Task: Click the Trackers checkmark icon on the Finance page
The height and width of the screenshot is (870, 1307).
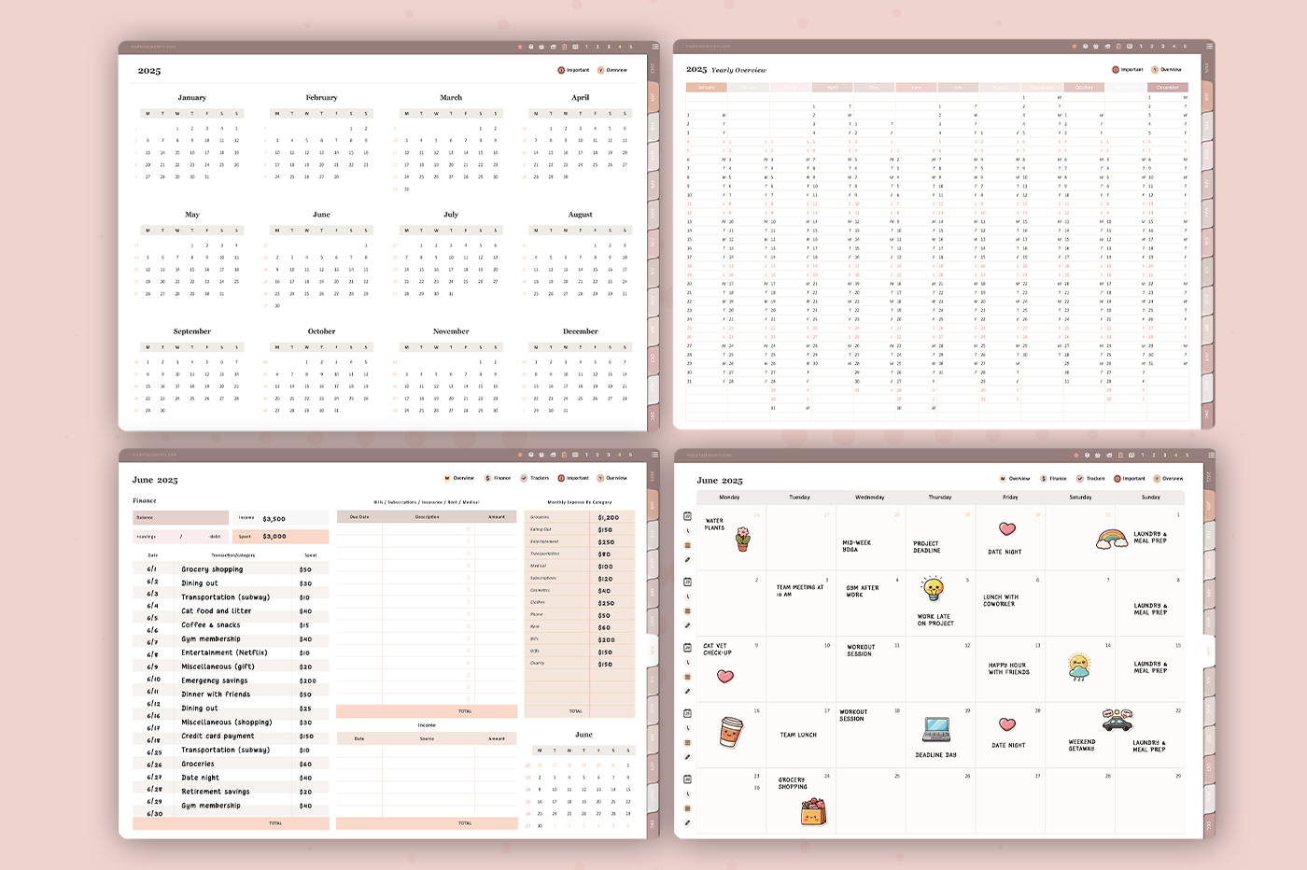Action: [x=523, y=478]
